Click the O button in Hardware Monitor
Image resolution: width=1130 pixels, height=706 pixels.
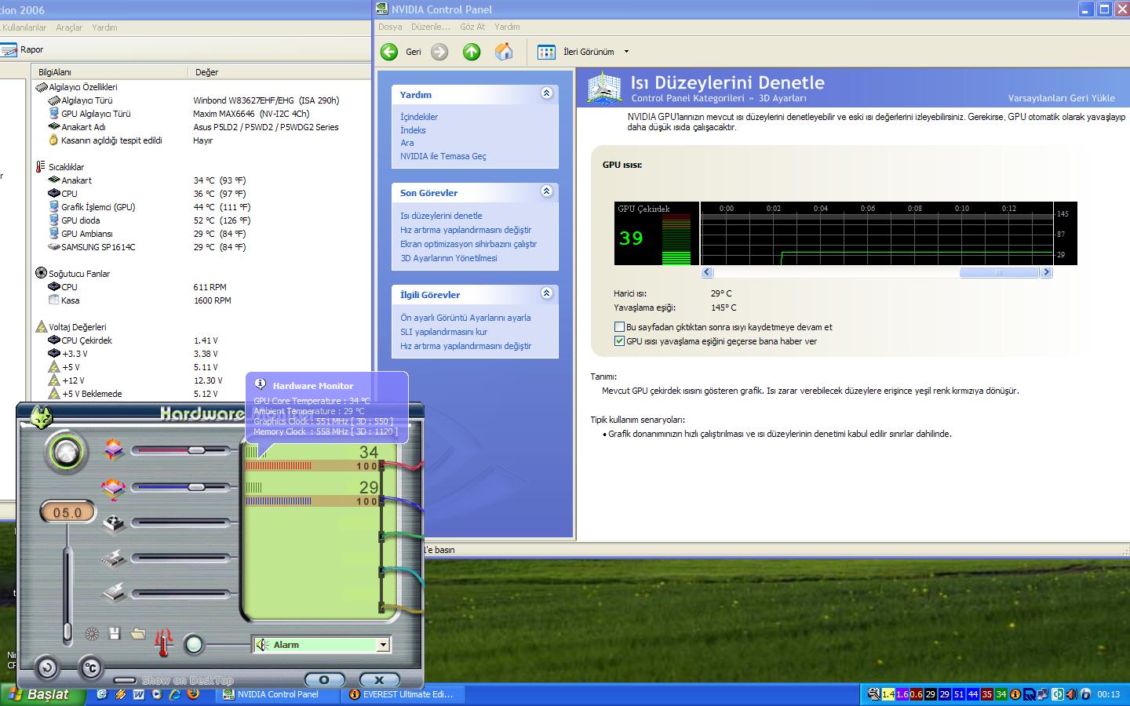point(324,679)
